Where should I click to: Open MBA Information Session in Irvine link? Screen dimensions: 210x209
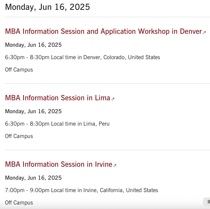pos(59,164)
